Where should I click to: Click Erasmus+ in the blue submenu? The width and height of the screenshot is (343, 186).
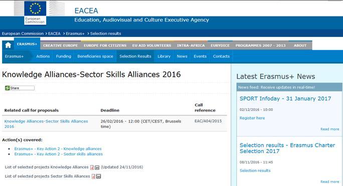(x=14, y=56)
